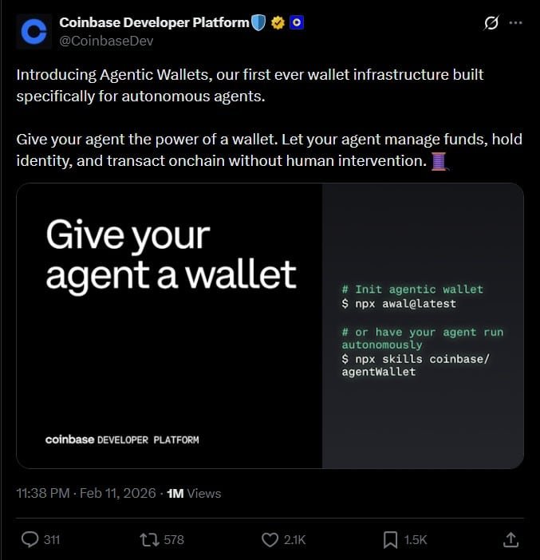Bookmark the post
540x560 pixels.
click(x=390, y=539)
